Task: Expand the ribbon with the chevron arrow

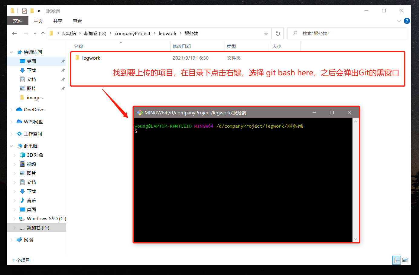Action: pos(399,21)
